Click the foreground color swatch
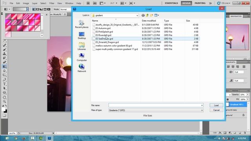 point(4,109)
